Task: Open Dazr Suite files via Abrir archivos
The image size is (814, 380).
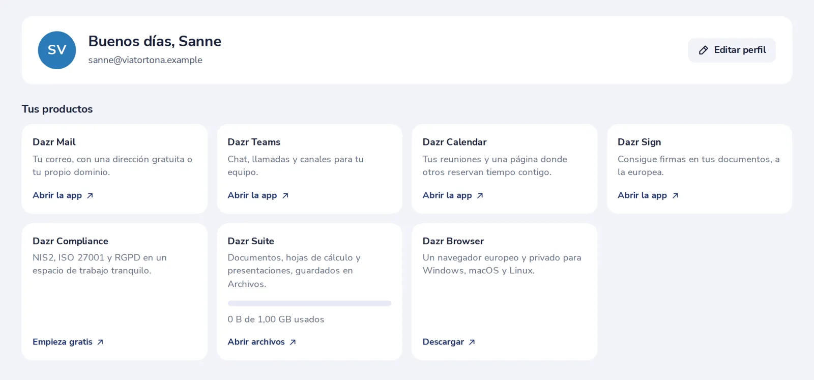Action: click(262, 342)
